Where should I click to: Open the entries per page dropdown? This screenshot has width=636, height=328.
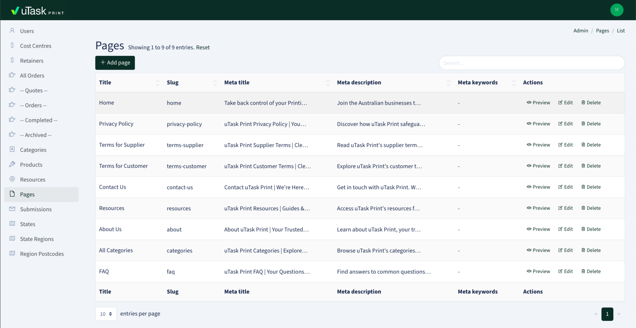[106, 314]
